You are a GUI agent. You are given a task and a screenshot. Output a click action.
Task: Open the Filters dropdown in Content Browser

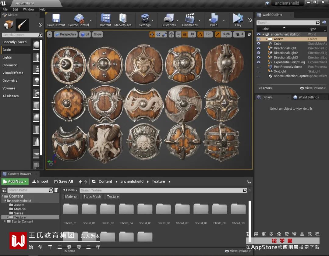[x=70, y=190]
